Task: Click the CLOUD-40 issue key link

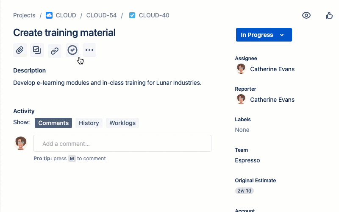Action: (154, 15)
